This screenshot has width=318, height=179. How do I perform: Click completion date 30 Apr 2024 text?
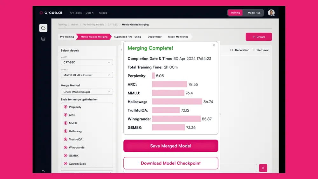tap(192, 59)
